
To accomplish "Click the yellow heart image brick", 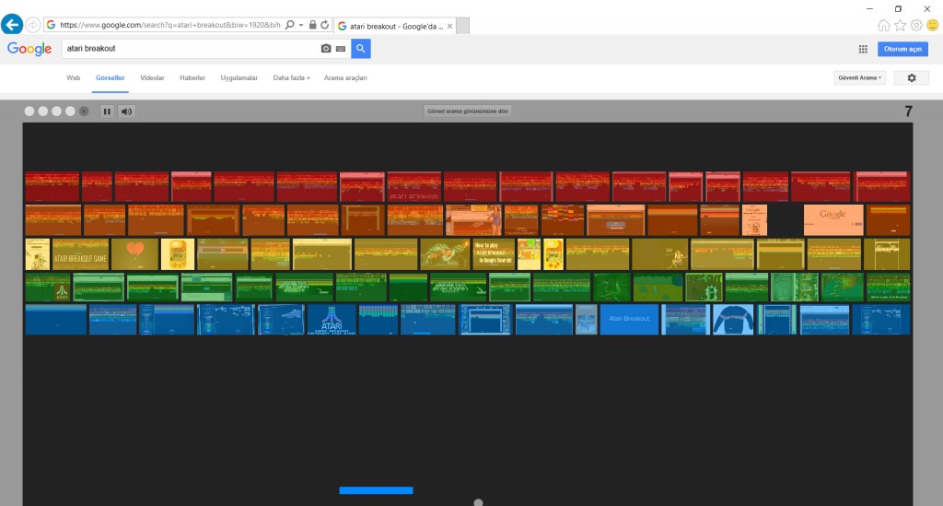I will pyautogui.click(x=134, y=254).
